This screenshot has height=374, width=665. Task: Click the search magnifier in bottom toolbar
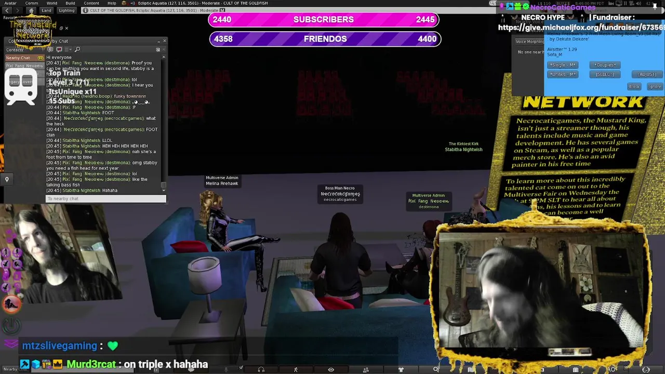436,370
